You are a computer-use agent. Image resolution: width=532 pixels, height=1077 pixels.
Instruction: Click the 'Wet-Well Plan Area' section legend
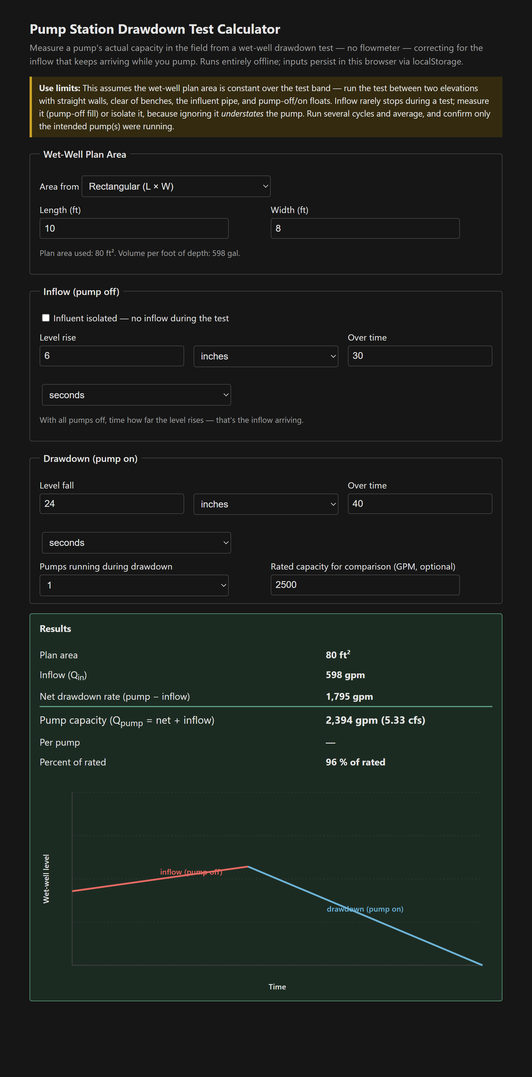pyautogui.click(x=85, y=154)
